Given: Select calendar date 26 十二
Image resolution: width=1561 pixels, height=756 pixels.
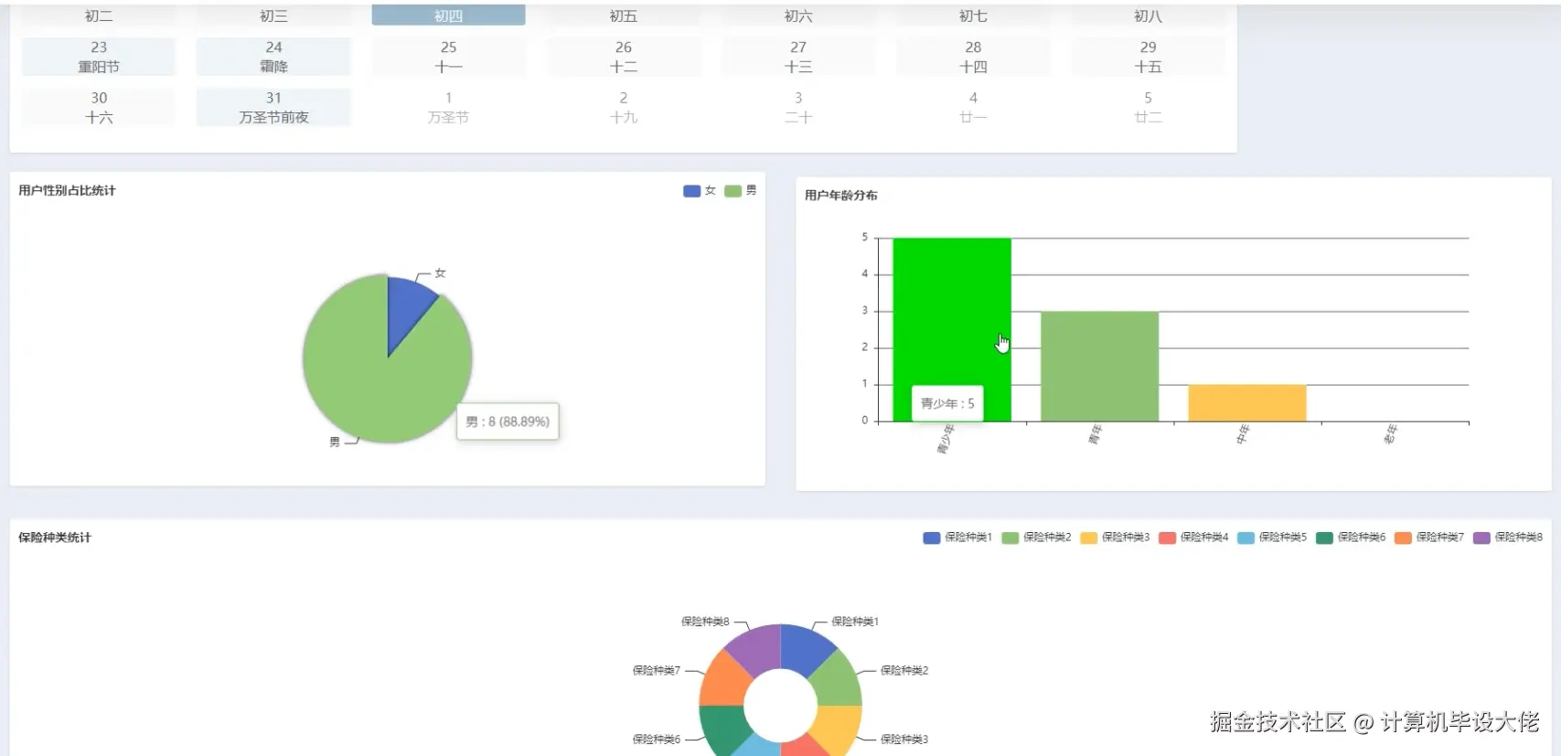Looking at the screenshot, I should (x=624, y=57).
